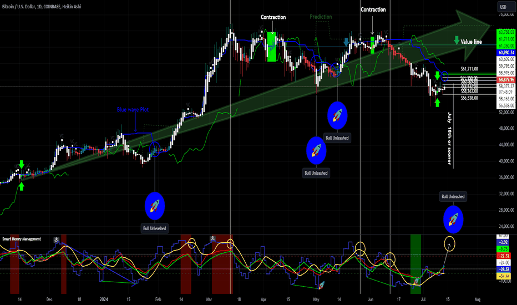Click the 59,795.00 price axis label
The width and height of the screenshot is (517, 305).
coord(506,67)
